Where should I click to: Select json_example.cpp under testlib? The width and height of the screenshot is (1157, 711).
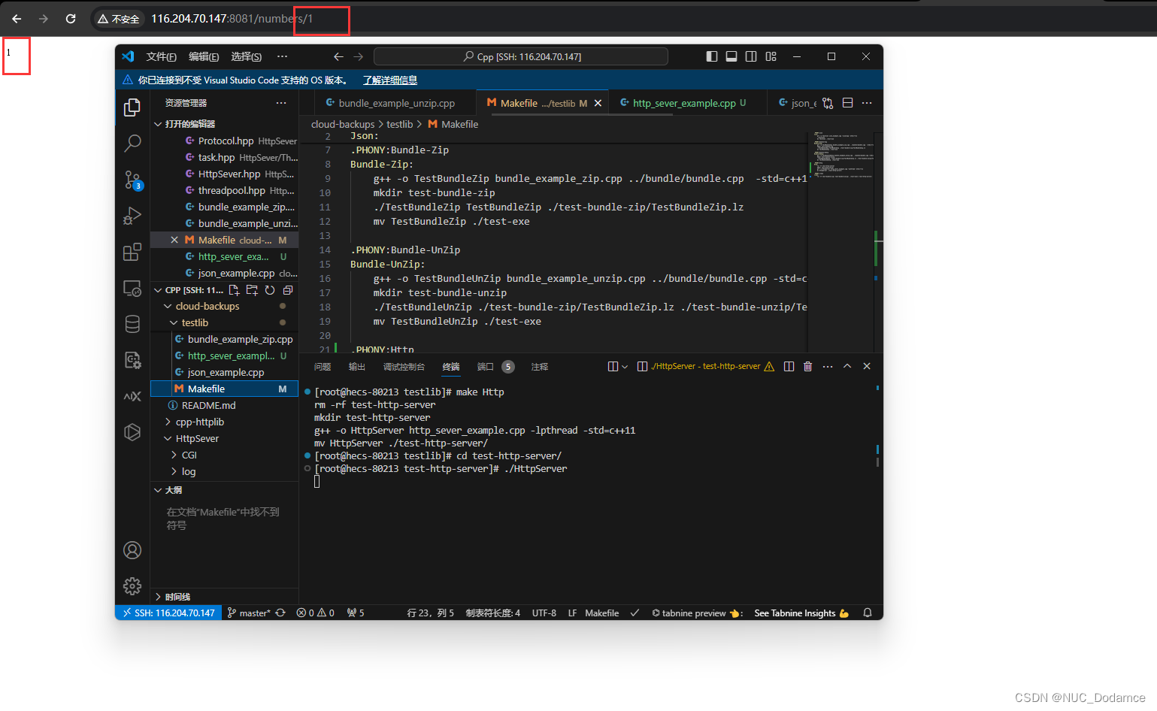226,373
